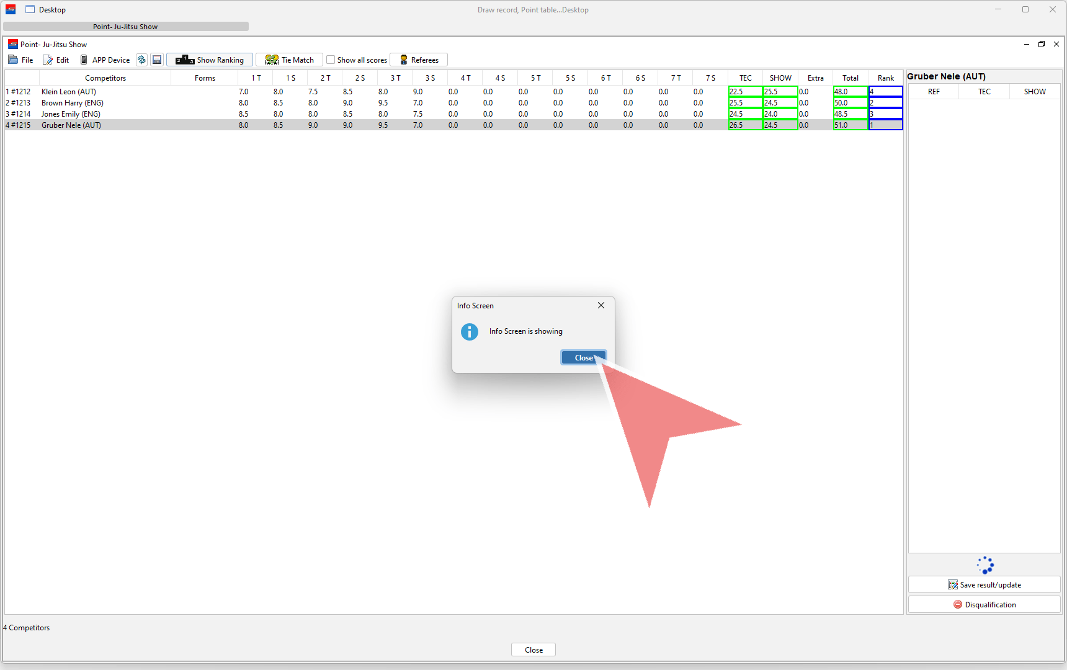Click the Disqualification button
The image size is (1067, 670).
[984, 605]
